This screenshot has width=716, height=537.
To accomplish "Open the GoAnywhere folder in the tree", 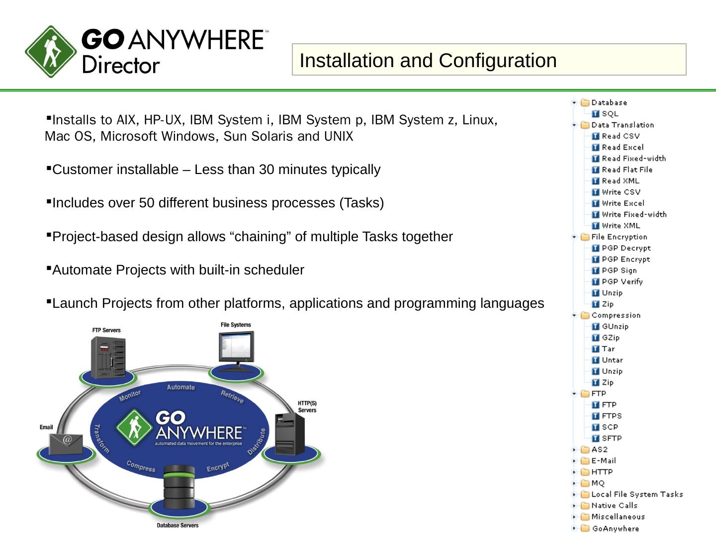I will [x=610, y=529].
